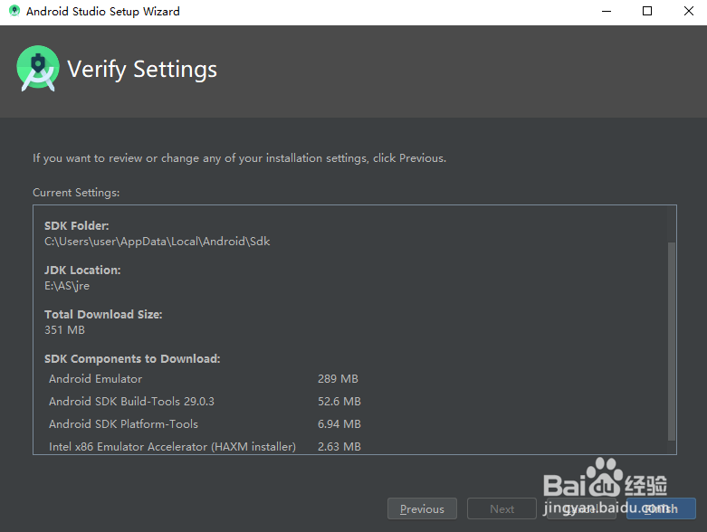Click the settings list vertical scrollbar
The width and height of the screenshot is (707, 532).
point(672,341)
